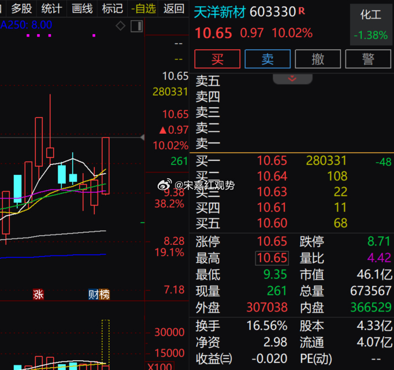
Task: Select the stock code 603330
Action: [x=273, y=12]
